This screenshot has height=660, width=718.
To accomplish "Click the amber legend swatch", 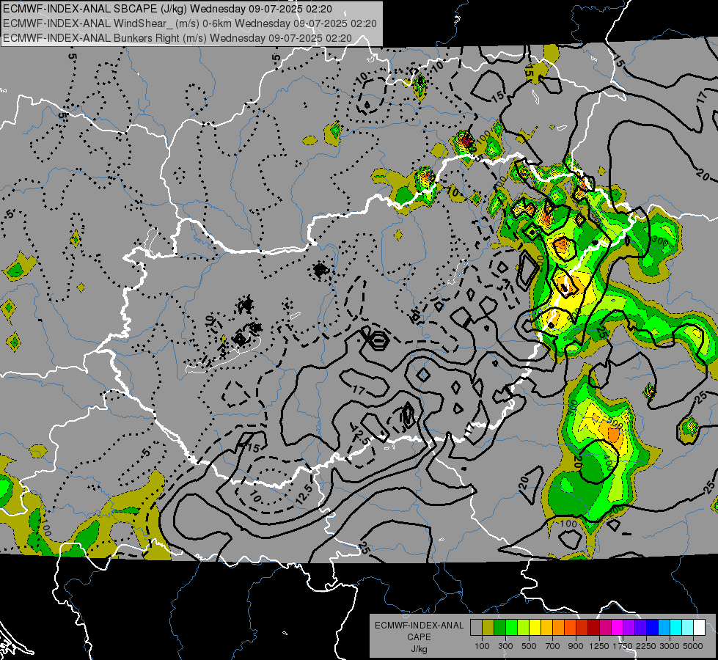I will click(546, 628).
